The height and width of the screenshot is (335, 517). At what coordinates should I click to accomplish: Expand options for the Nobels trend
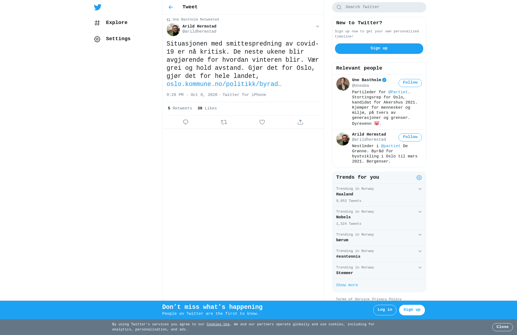click(420, 212)
